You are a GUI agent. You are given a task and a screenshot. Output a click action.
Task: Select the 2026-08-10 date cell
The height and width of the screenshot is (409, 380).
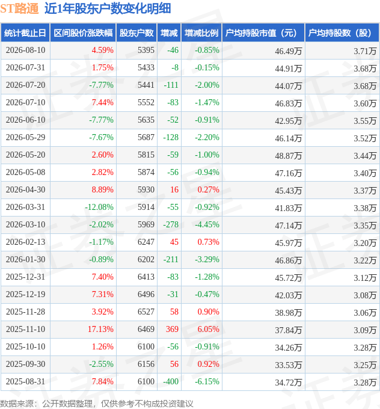click(x=25, y=51)
